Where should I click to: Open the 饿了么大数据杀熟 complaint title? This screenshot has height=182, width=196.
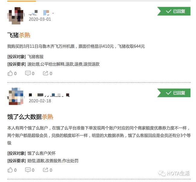click(30, 117)
